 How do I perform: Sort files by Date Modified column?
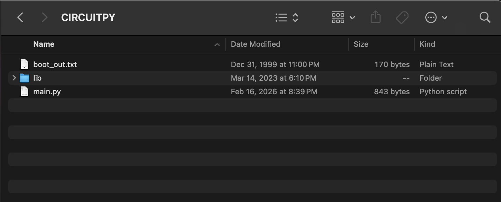[255, 44]
